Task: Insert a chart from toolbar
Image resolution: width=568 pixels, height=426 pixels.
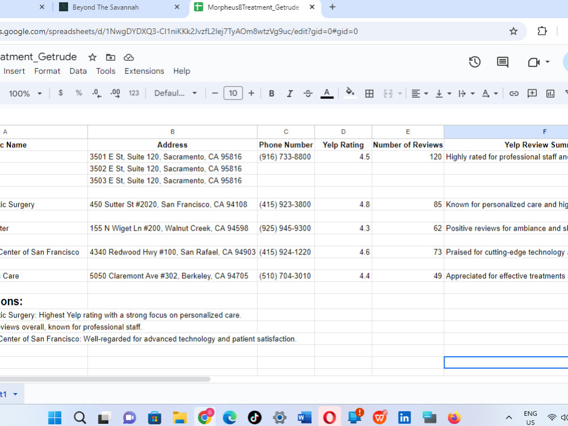Action: [550, 94]
